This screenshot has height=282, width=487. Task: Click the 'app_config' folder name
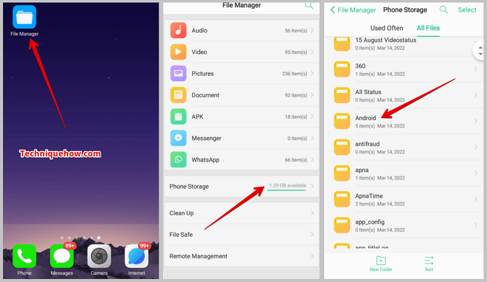[x=370, y=222]
